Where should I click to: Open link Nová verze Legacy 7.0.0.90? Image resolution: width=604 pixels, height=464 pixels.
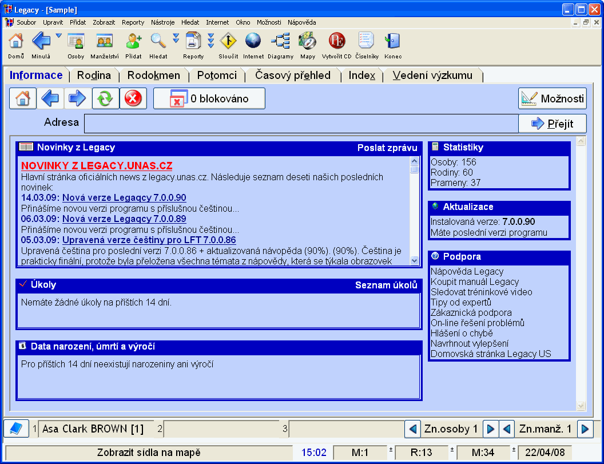click(124, 198)
